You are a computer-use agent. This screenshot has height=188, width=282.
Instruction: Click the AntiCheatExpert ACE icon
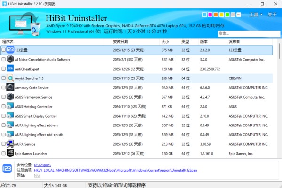pyautogui.click(x=10, y=69)
